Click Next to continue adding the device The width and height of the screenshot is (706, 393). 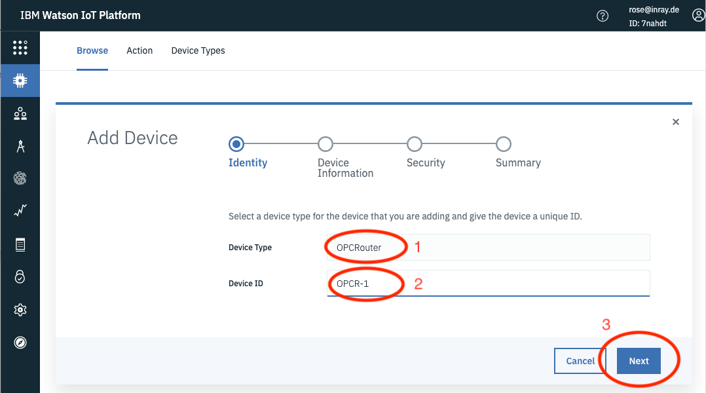638,360
